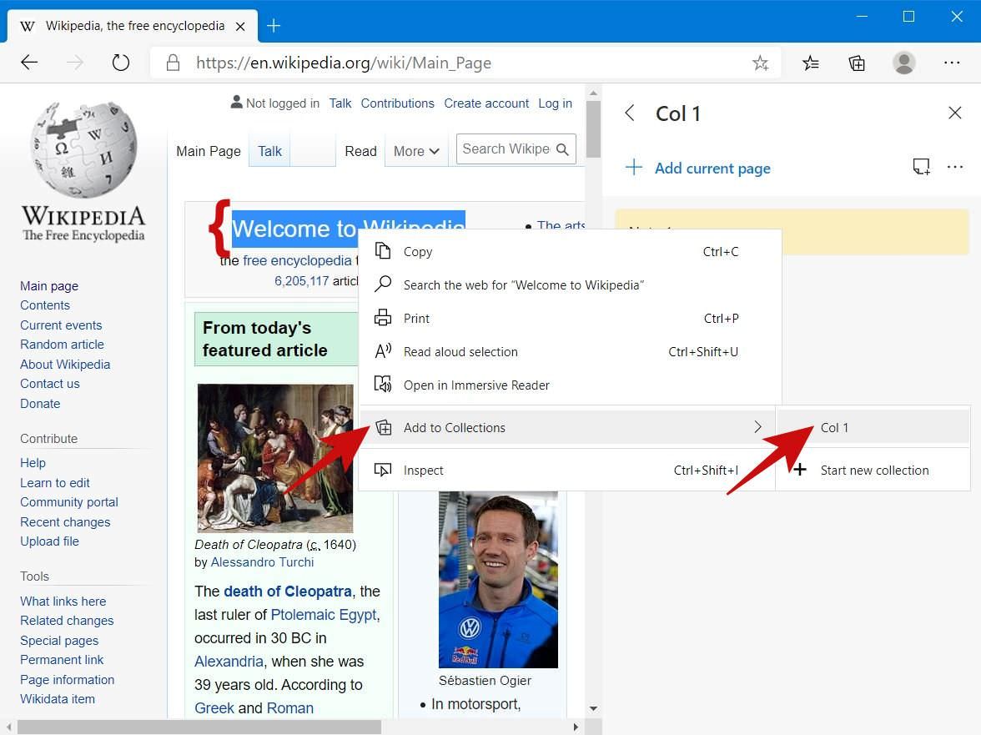Image resolution: width=981 pixels, height=735 pixels.
Task: Open the Contributions link
Action: [x=397, y=103]
